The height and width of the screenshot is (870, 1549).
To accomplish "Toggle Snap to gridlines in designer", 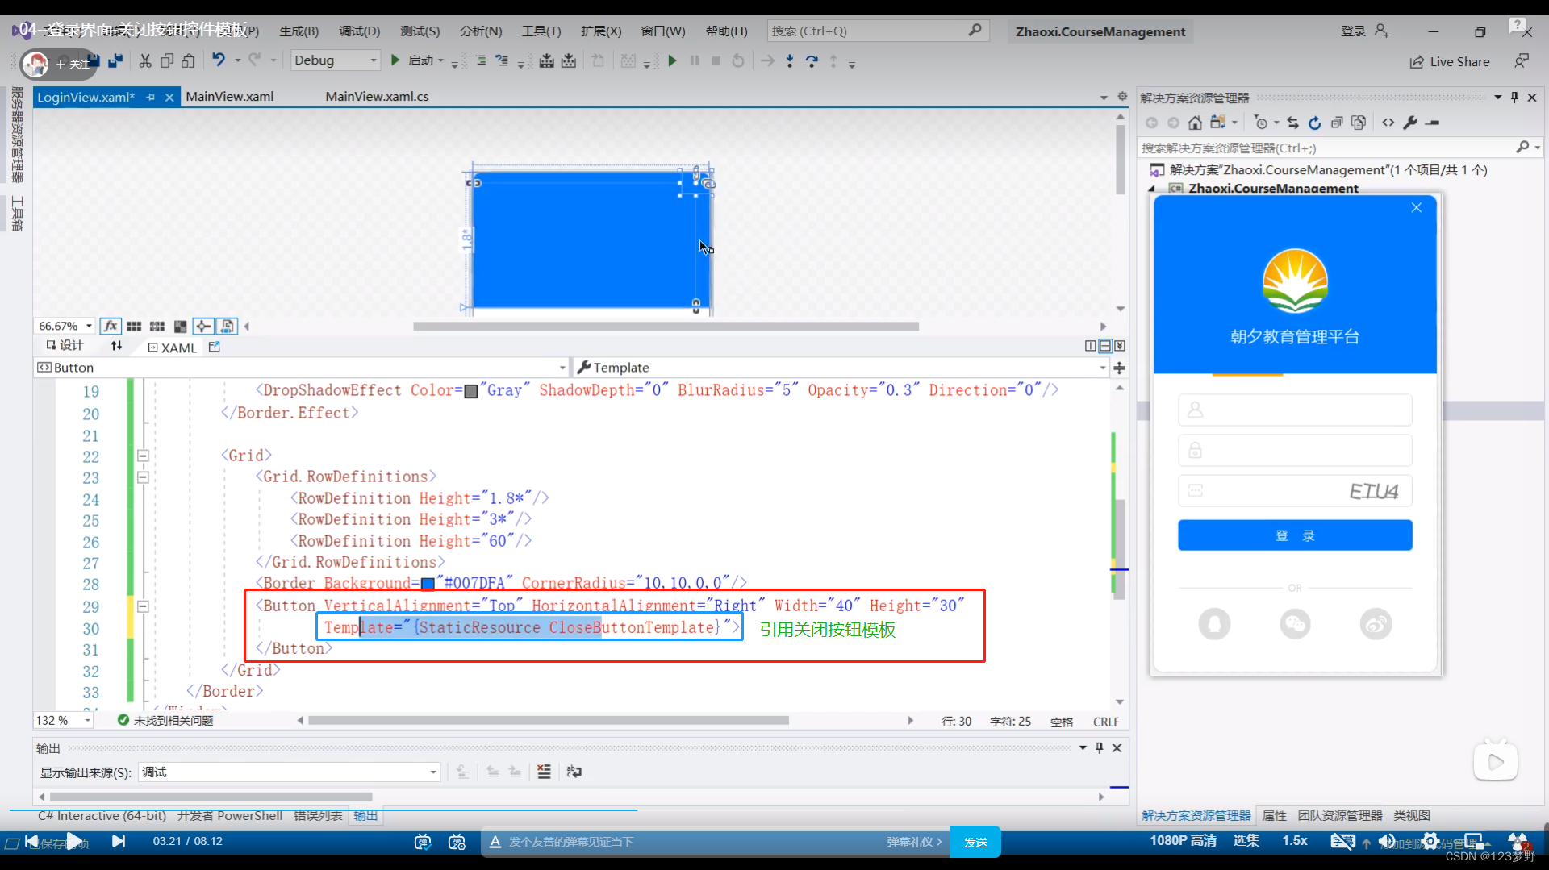I will 157,326.
